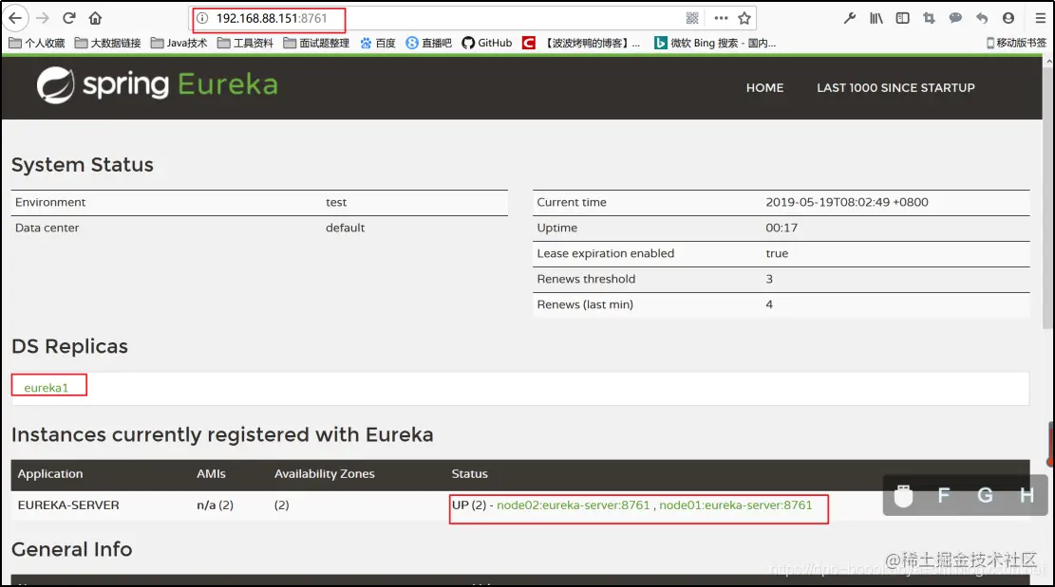This screenshot has width=1055, height=587.
Task: Open the page actions three-dot menu
Action: point(721,18)
